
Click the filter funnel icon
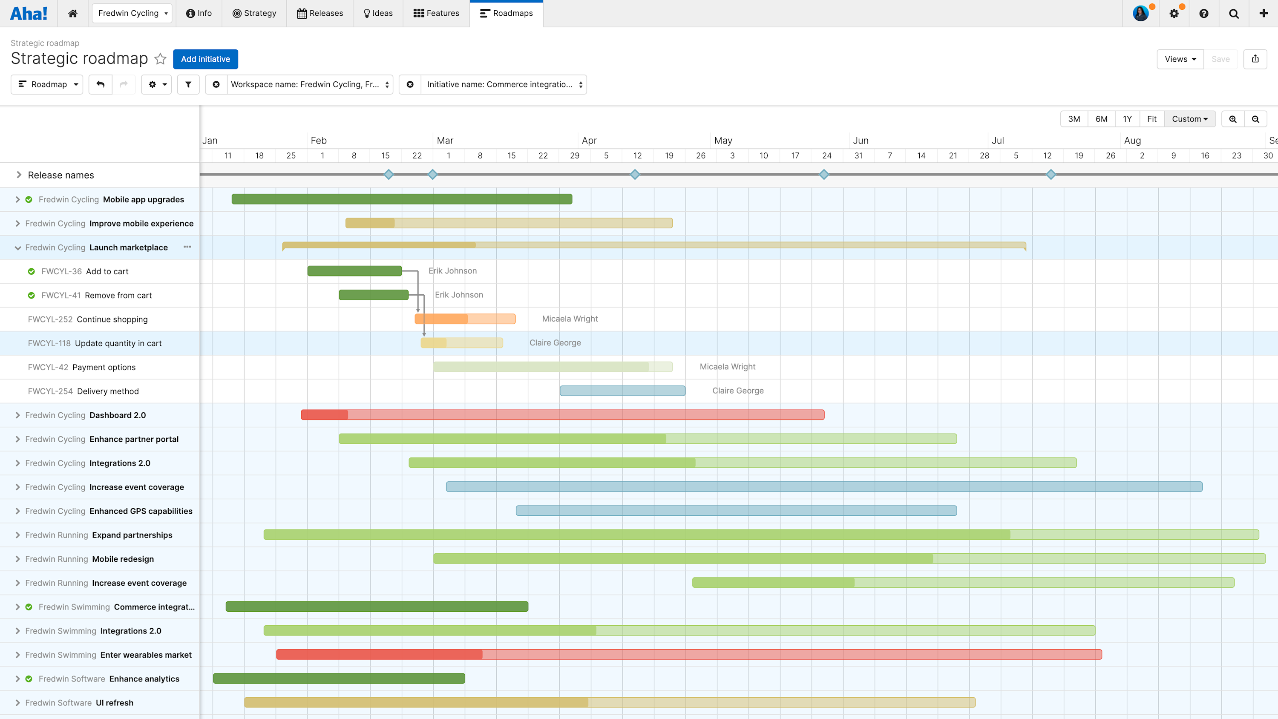(189, 84)
